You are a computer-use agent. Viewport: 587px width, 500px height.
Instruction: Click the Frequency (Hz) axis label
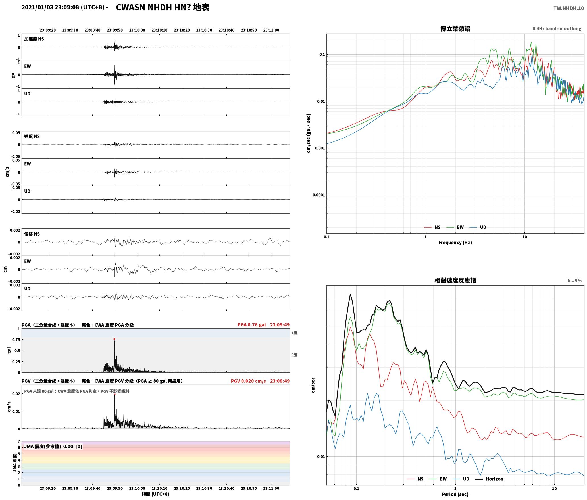[x=455, y=243]
